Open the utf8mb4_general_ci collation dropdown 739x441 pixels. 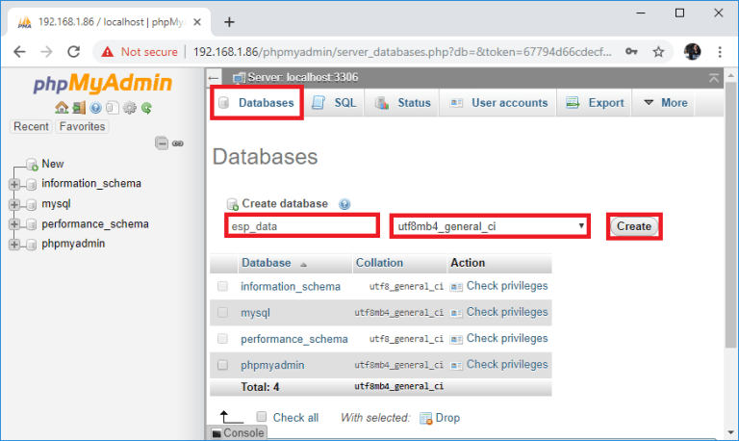489,226
